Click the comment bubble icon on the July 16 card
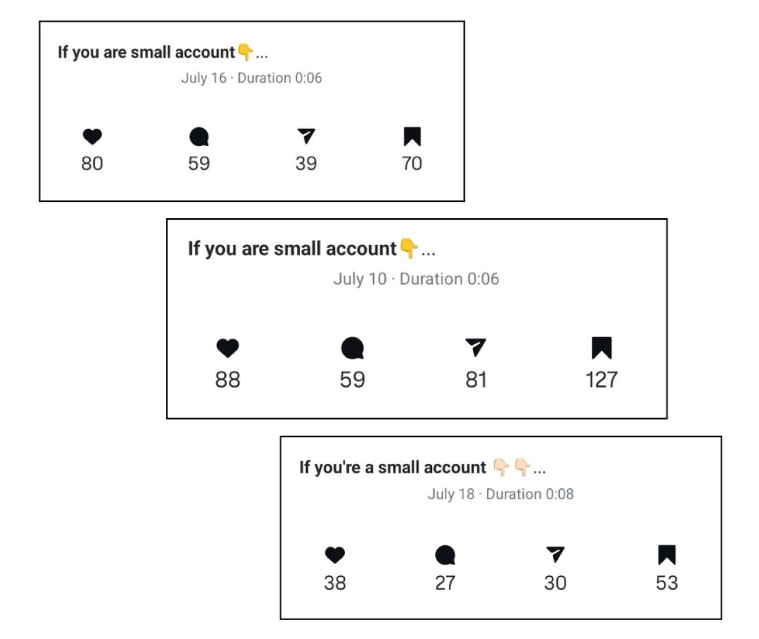 tap(199, 136)
